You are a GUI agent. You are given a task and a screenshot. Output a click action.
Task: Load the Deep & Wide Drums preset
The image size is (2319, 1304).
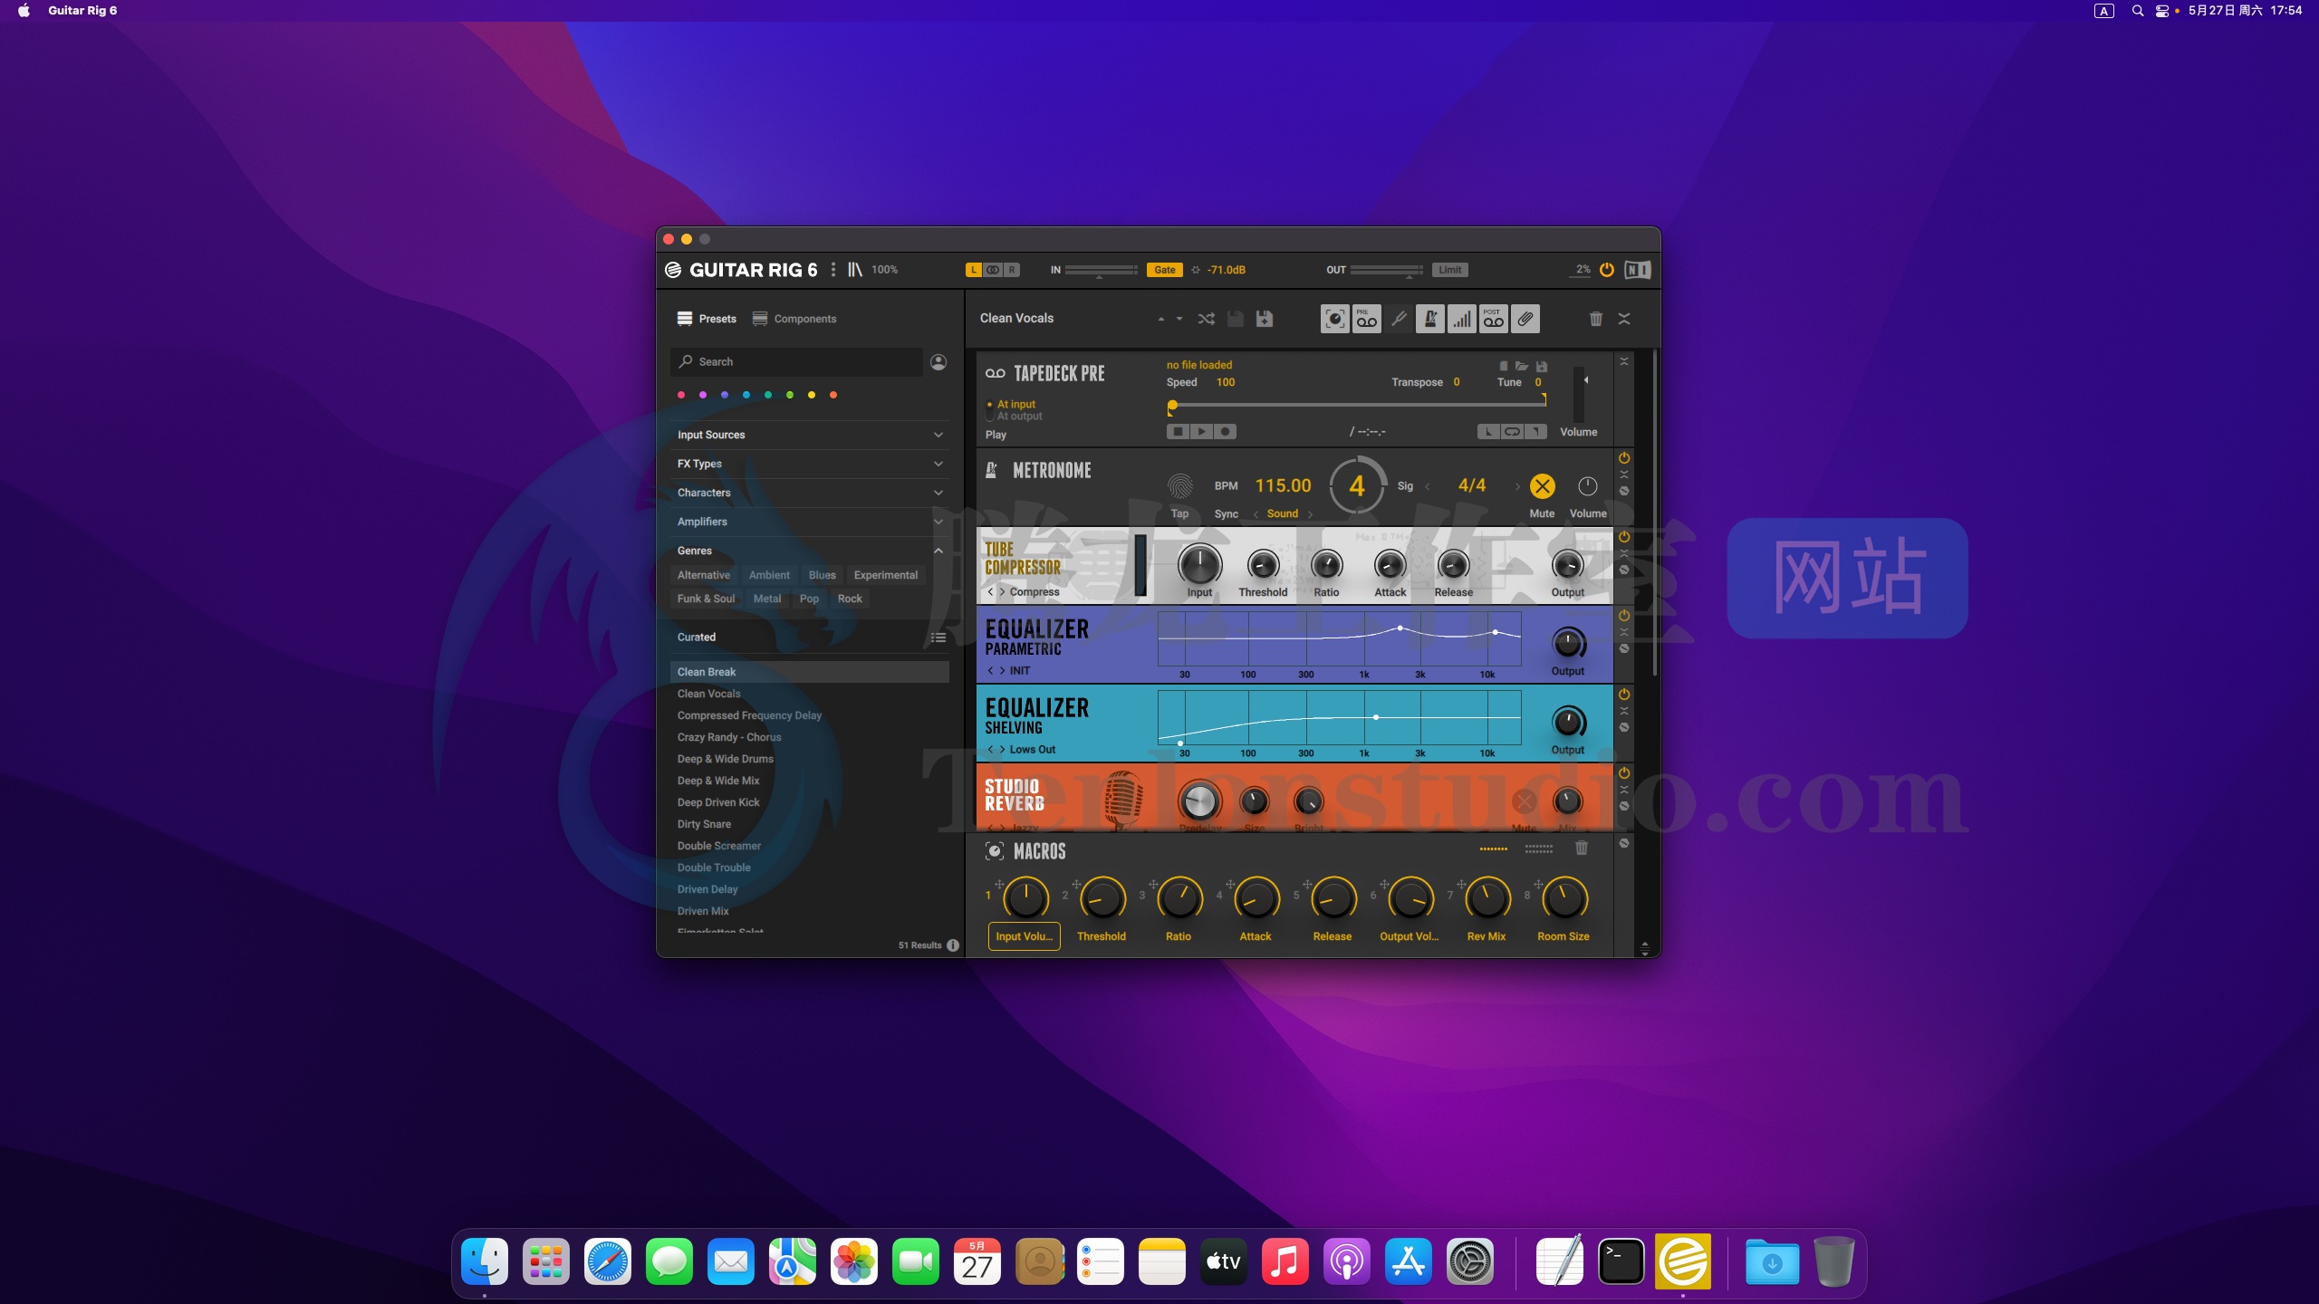point(726,759)
